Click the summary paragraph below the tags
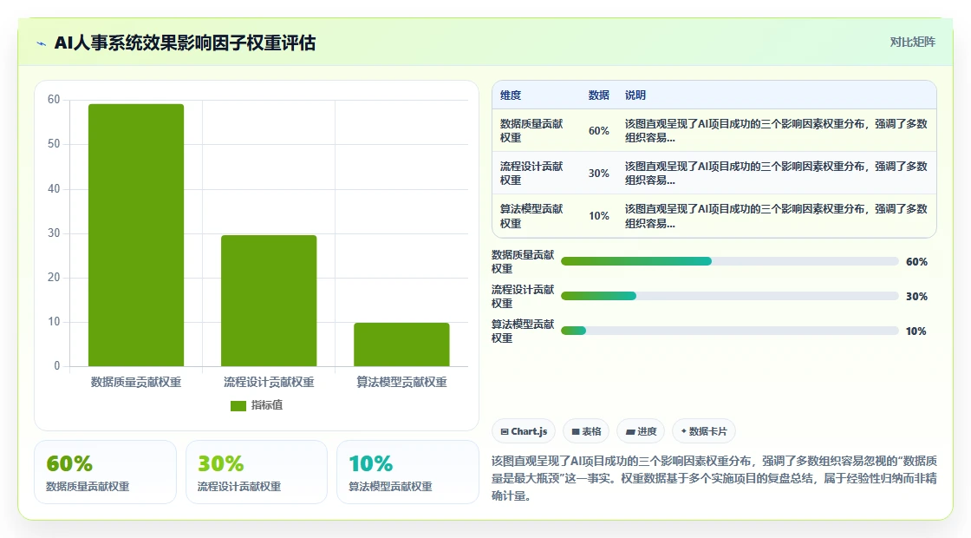The height and width of the screenshot is (538, 971). [714, 478]
